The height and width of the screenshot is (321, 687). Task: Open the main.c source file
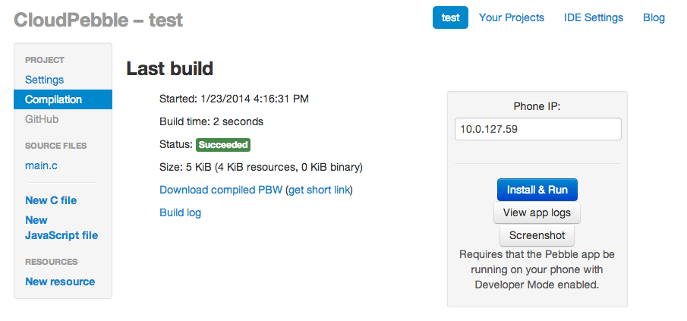[42, 165]
